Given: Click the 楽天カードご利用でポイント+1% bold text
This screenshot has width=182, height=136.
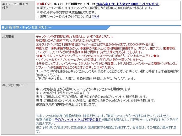Looking at the screenshot, I should click(x=74, y=4).
